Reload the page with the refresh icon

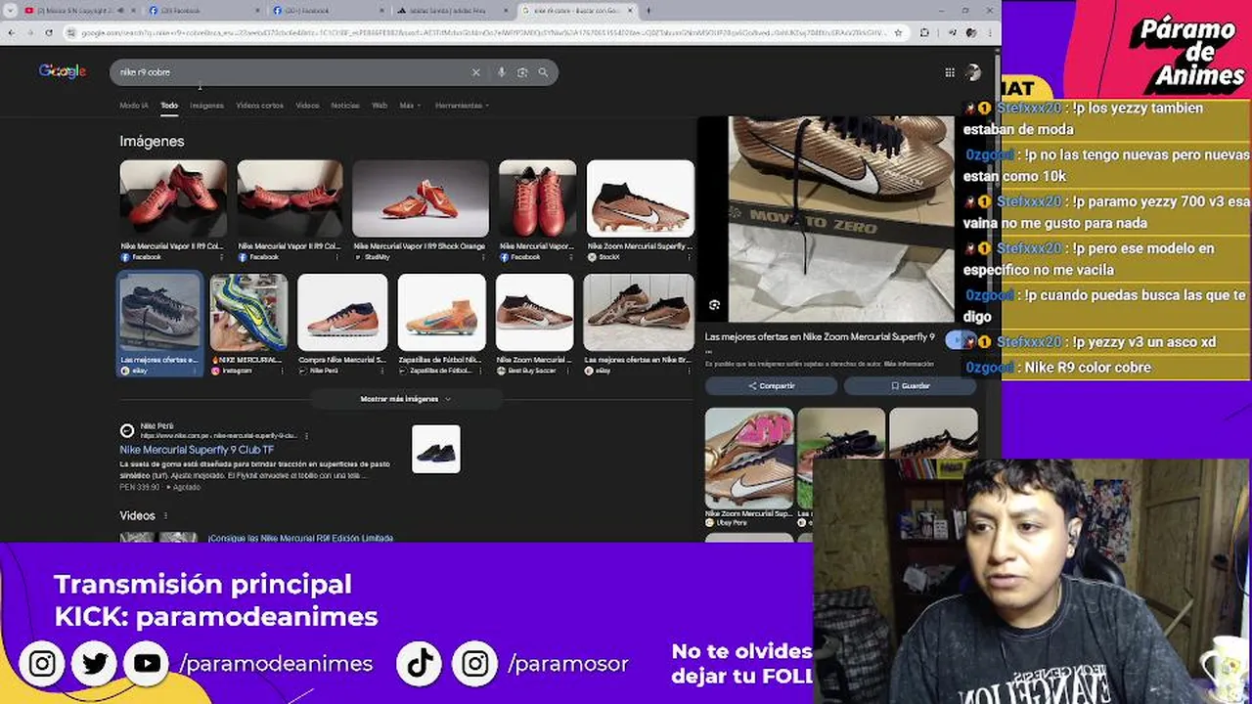click(49, 32)
